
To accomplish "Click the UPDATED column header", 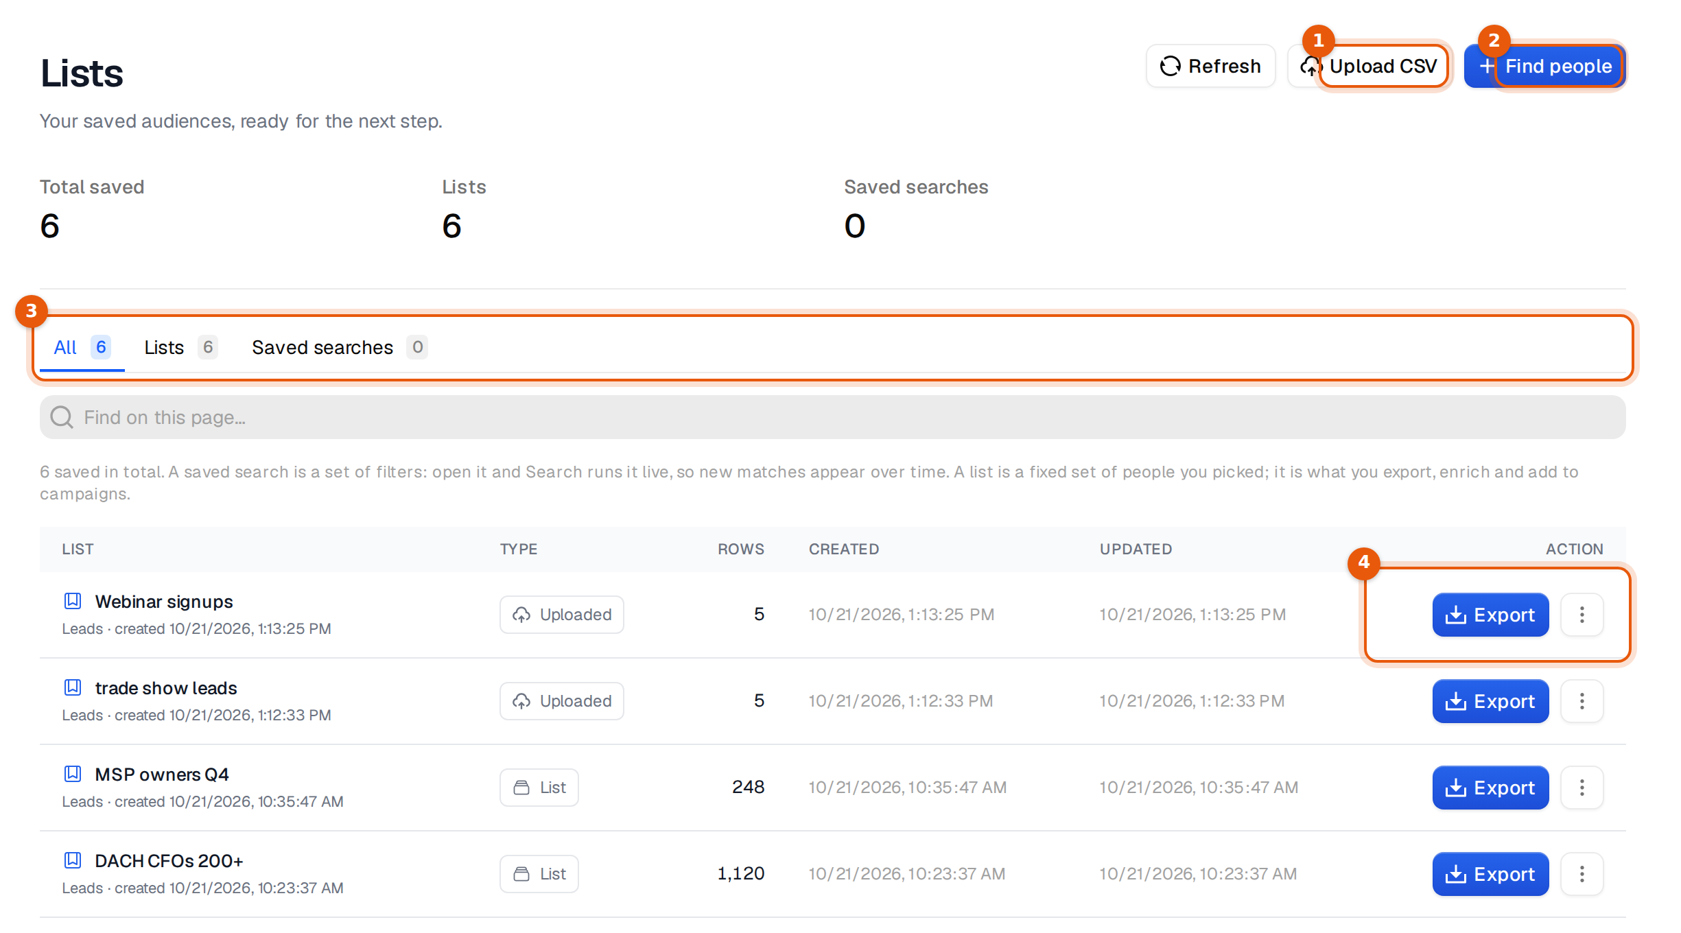I will [1136, 549].
